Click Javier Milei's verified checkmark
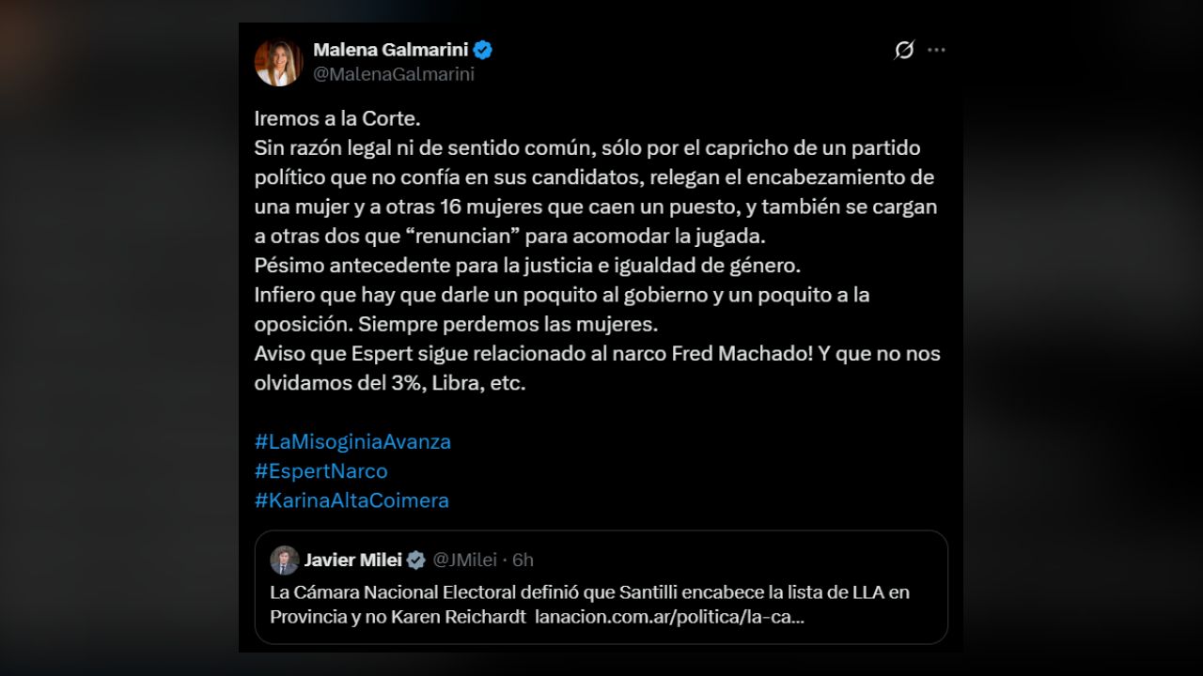The height and width of the screenshot is (676, 1203). click(414, 559)
